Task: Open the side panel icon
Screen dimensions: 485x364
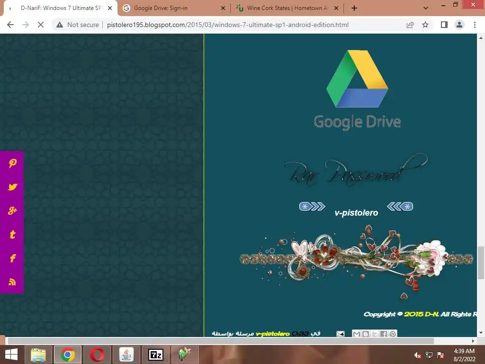Action: point(444,25)
